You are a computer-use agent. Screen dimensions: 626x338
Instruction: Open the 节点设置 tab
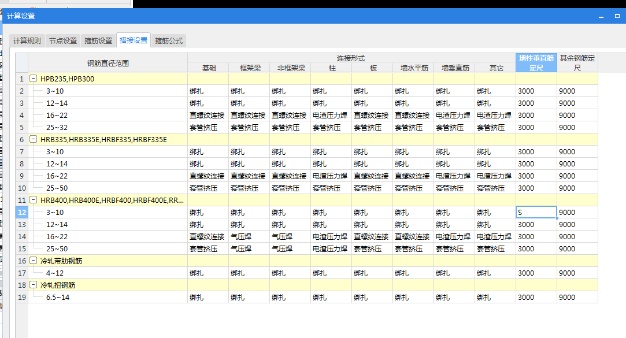[x=63, y=40]
